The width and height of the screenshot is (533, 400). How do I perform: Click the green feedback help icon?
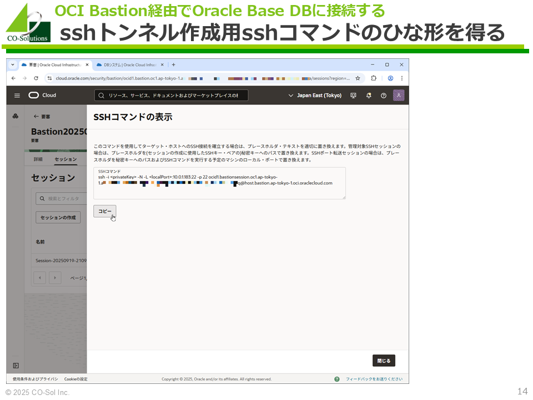coord(337,379)
